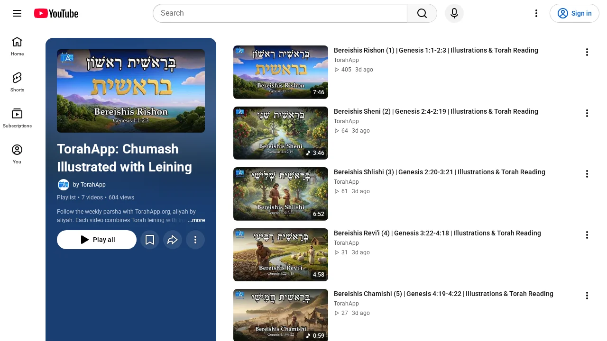
Task: Click the 405 views count text
Action: 346,70
